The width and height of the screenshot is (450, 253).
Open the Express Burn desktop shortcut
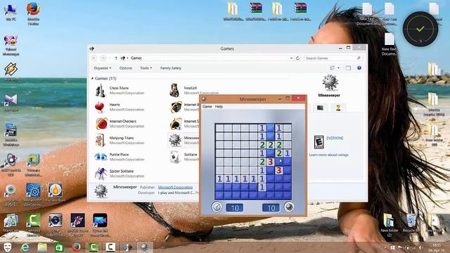pos(56,193)
